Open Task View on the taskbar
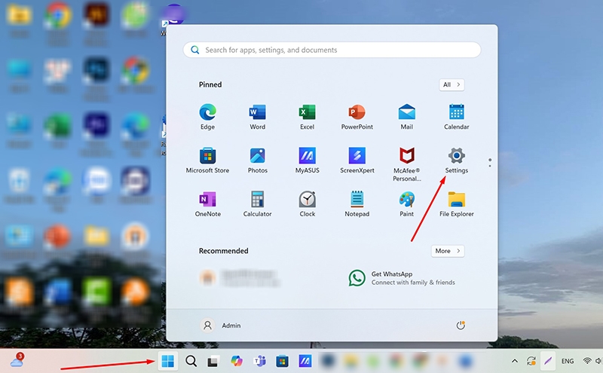The width and height of the screenshot is (603, 373). [213, 361]
